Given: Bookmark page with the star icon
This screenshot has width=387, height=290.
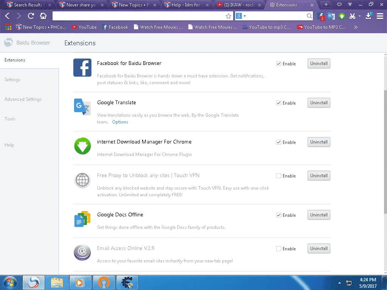Looking at the screenshot, I should (228, 16).
